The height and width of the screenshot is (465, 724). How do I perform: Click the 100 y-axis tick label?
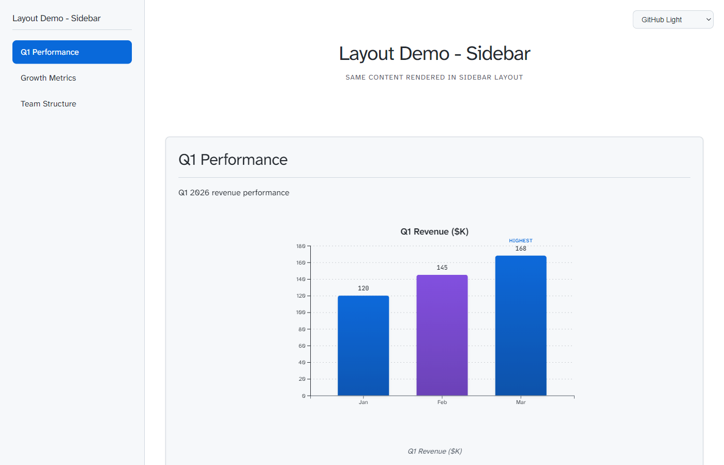[300, 313]
